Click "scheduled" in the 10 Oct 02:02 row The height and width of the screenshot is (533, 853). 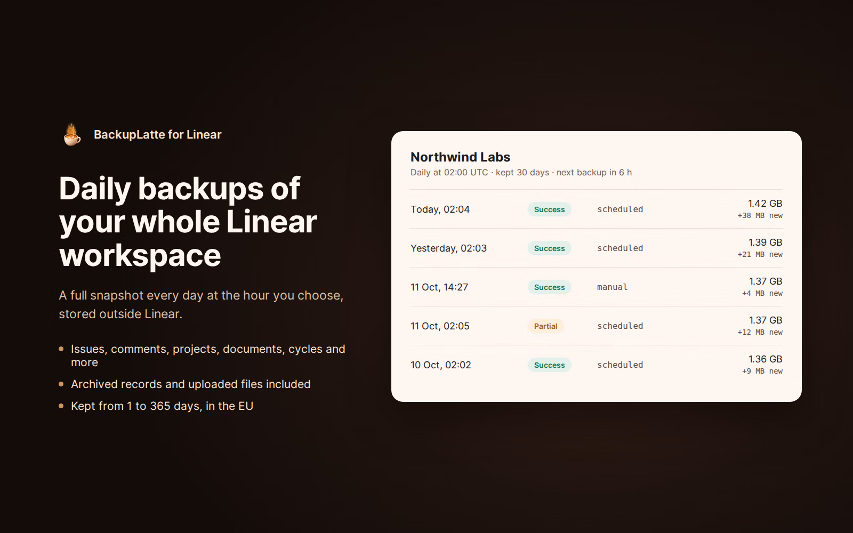point(620,365)
